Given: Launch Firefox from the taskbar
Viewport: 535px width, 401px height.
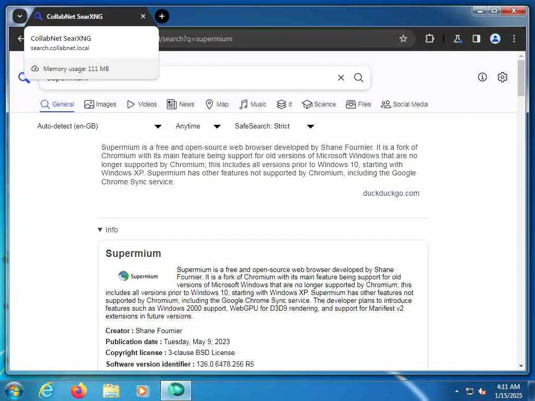Looking at the screenshot, I should (x=78, y=391).
